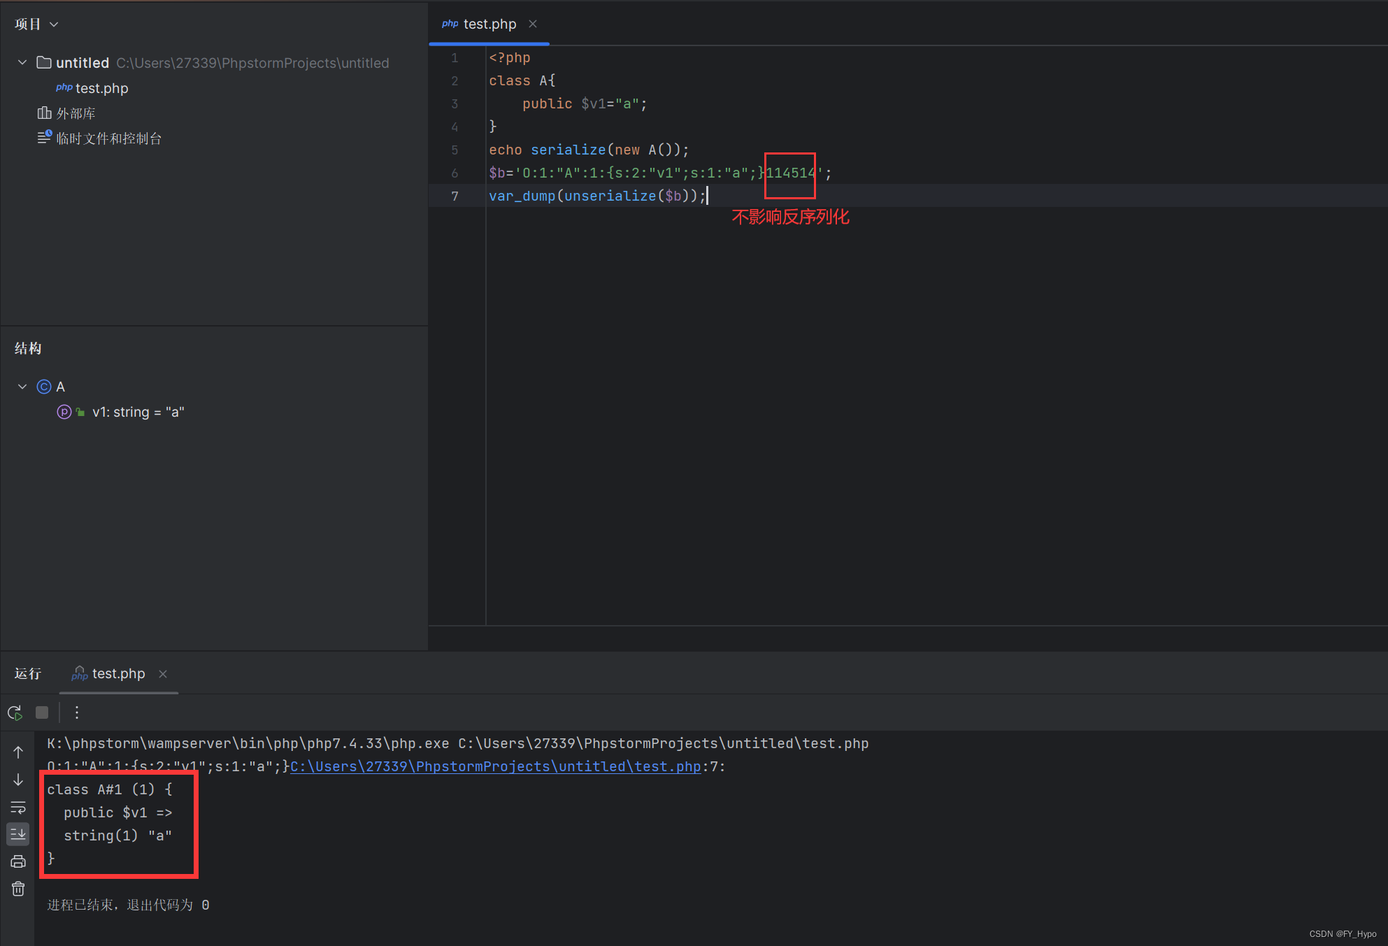Close the test.php run tab

pyautogui.click(x=163, y=674)
